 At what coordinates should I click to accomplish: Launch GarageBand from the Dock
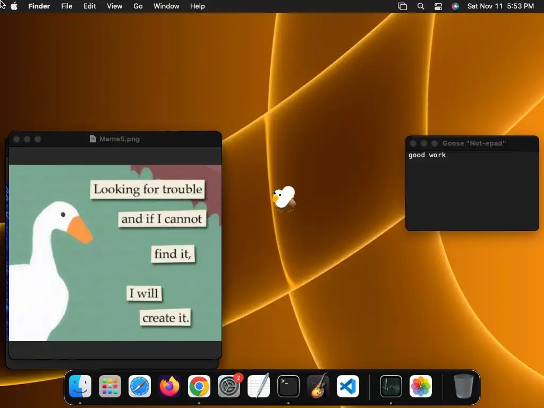click(318, 386)
